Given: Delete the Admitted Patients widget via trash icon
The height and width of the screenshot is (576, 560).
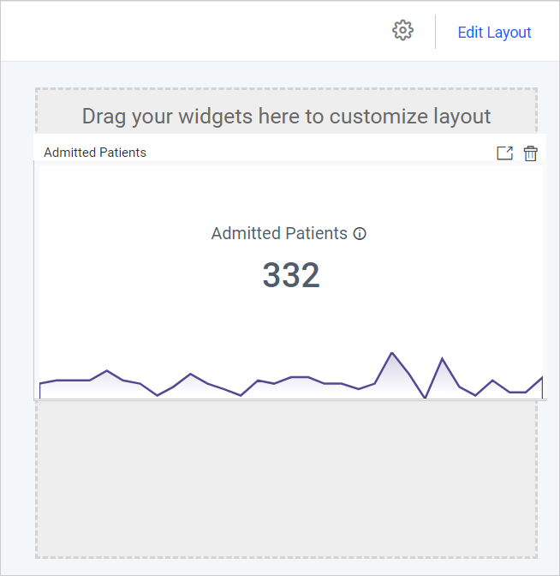Looking at the screenshot, I should click(531, 153).
